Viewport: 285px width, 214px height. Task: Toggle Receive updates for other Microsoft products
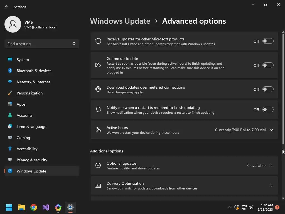click(268, 41)
